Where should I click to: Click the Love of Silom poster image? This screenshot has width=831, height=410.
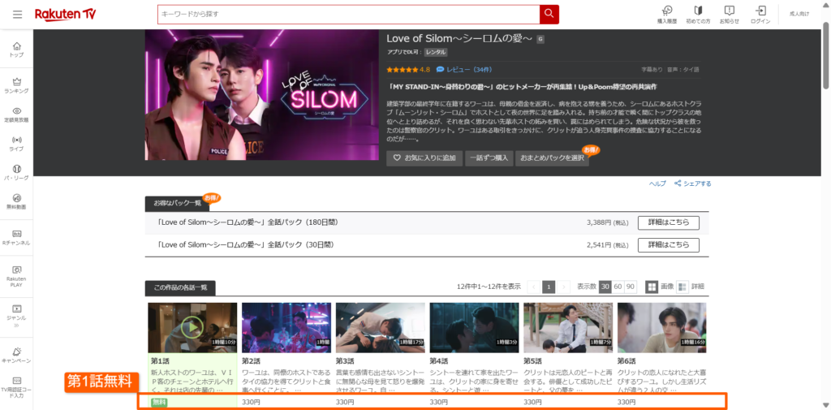coord(262,95)
